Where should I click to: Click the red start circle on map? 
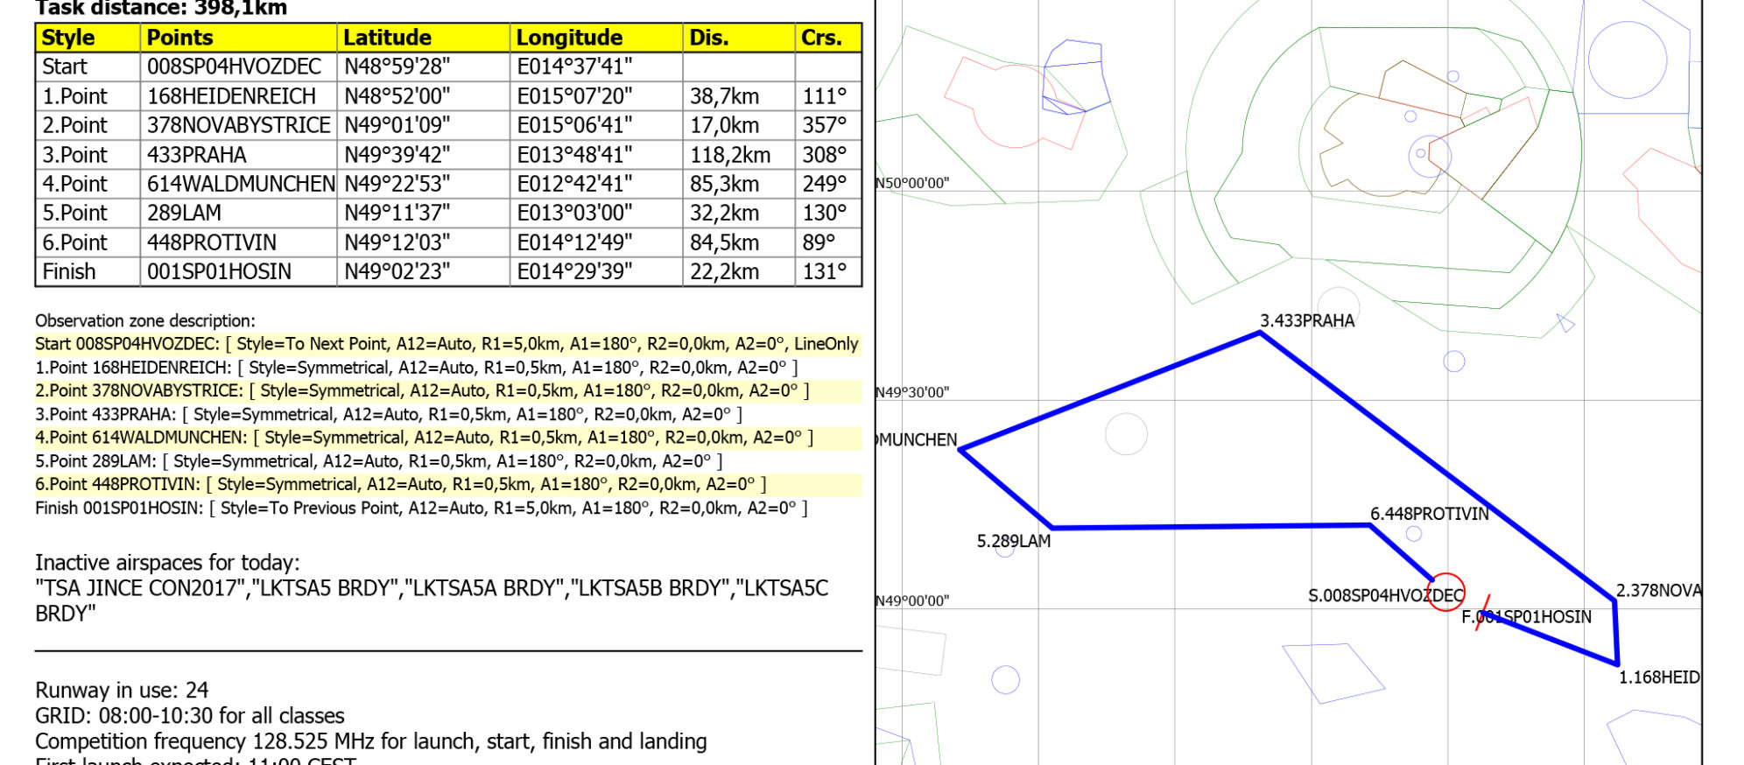click(x=1445, y=592)
